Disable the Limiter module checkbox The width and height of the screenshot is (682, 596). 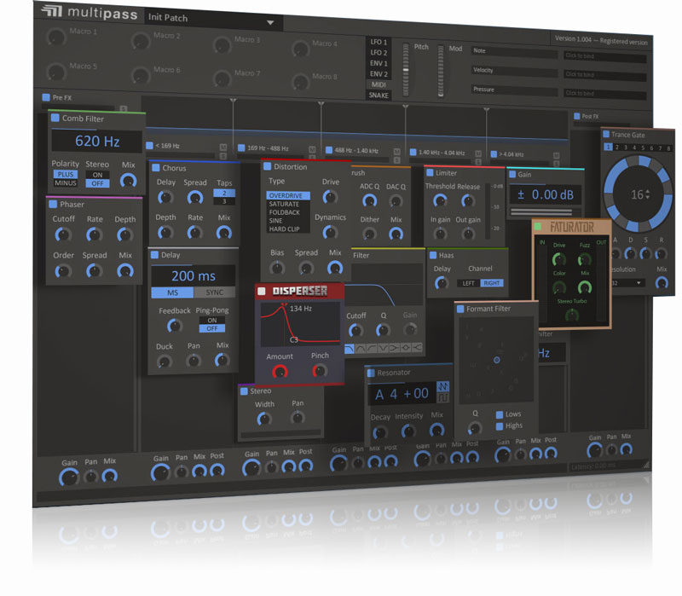pyautogui.click(x=429, y=173)
